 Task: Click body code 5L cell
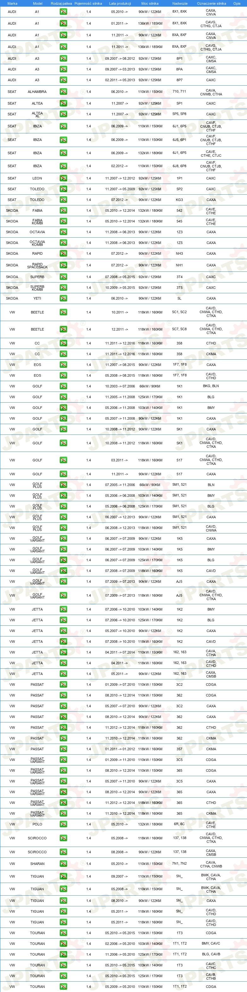point(179,298)
